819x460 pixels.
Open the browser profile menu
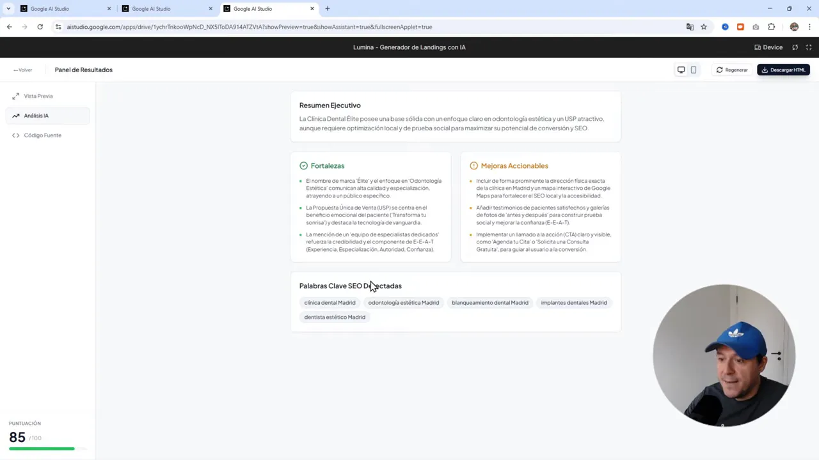794,27
